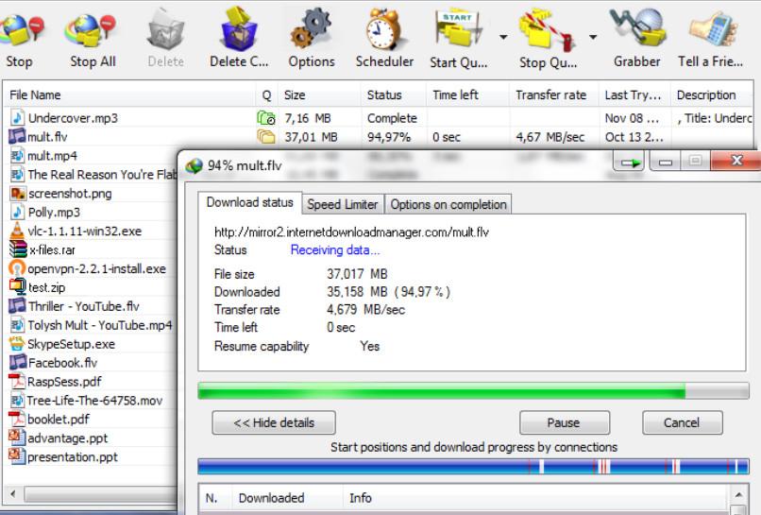Select vlc-1.1.11-win32.exe in file list

pyautogui.click(x=84, y=232)
